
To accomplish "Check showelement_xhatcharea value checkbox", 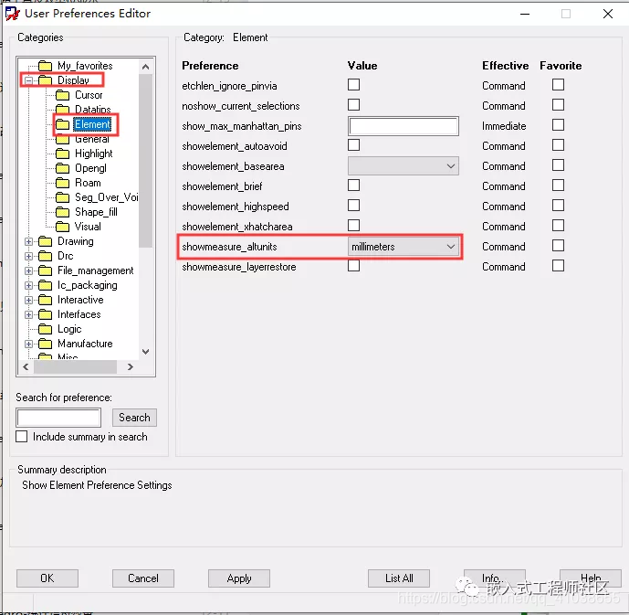I will (353, 226).
